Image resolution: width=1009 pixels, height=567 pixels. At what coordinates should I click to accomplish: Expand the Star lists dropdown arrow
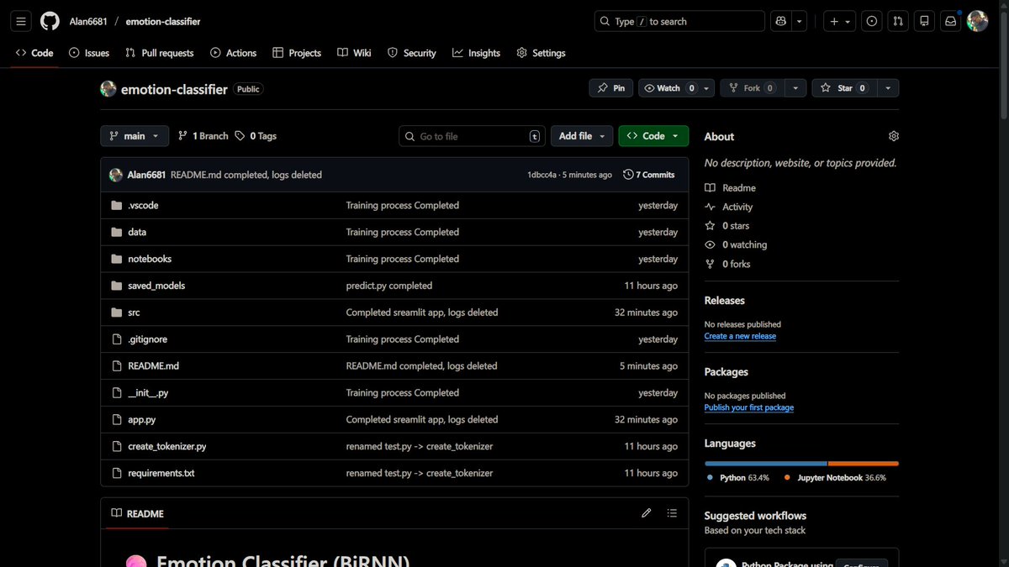click(888, 88)
